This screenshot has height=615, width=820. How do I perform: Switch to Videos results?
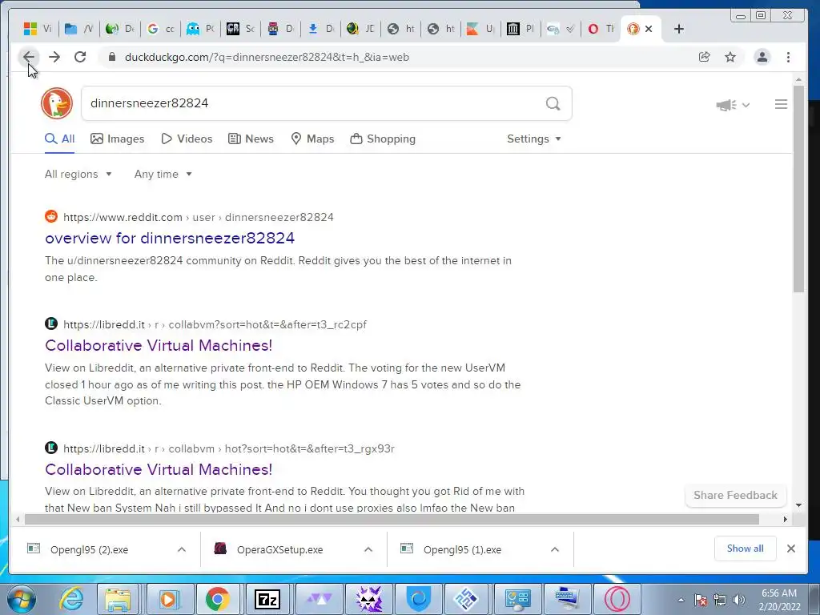pos(187,139)
